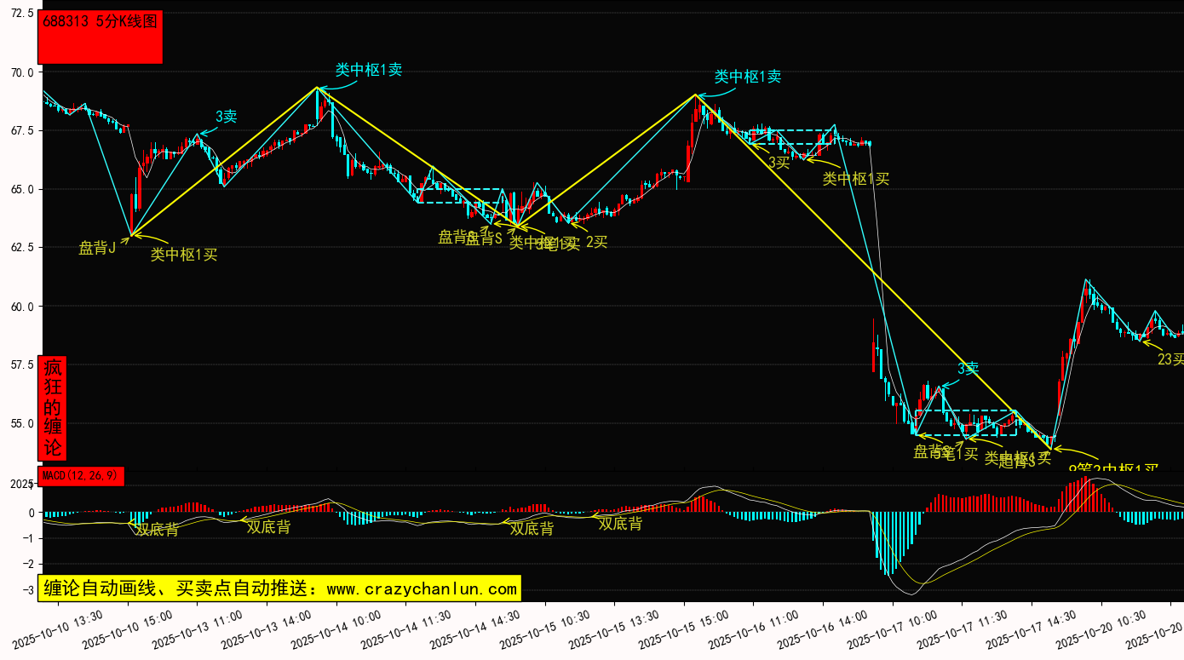Click the "3买" buy signal label
The width and height of the screenshot is (1184, 660).
click(x=779, y=162)
